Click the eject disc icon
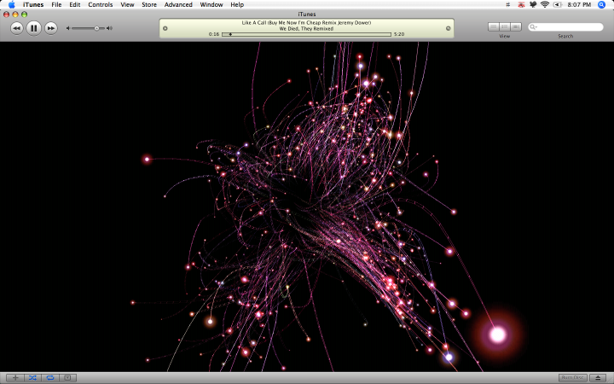614x384 pixels. [598, 378]
